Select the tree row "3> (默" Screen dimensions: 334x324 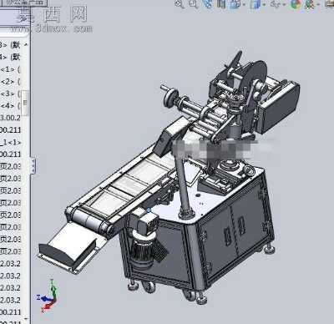point(10,44)
